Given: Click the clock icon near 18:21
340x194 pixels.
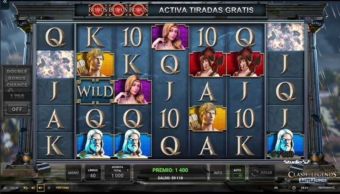Looking at the screenshot, I should click(294, 188).
